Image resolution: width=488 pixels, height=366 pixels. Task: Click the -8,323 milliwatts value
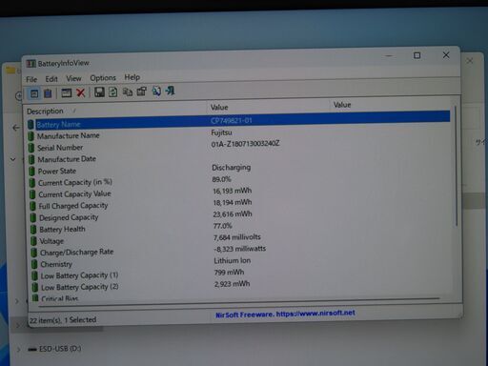[240, 249]
